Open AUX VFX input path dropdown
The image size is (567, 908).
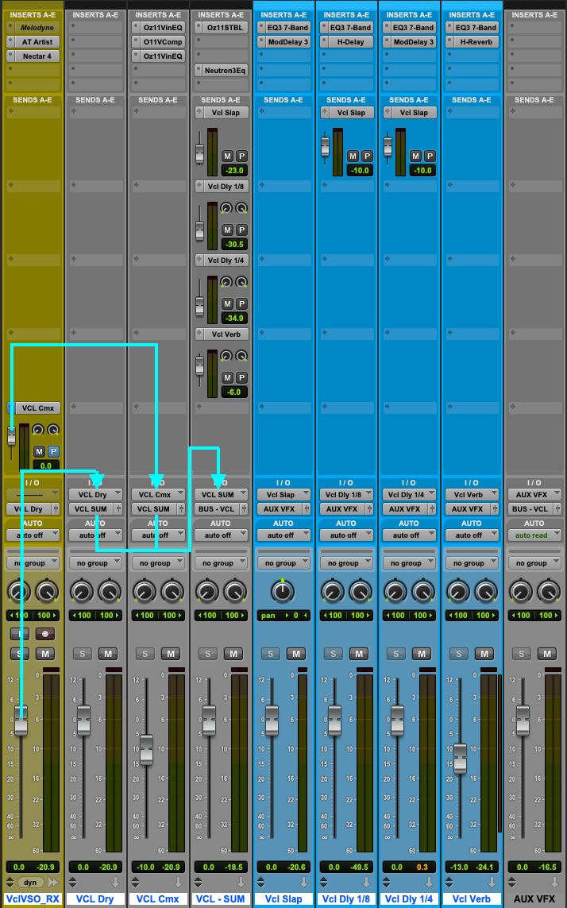(x=534, y=495)
